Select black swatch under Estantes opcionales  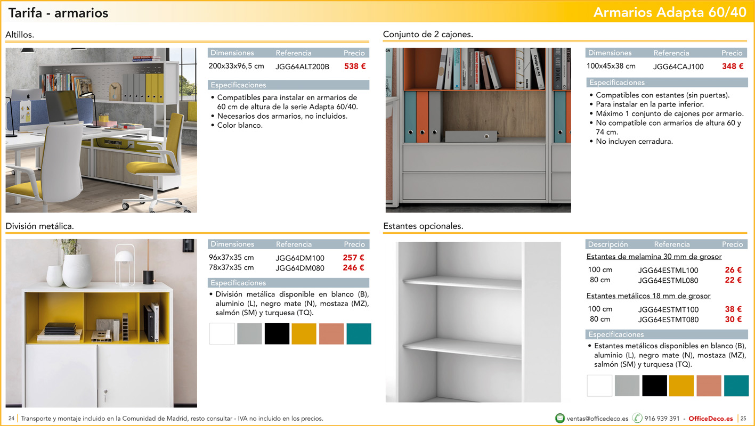click(x=654, y=386)
